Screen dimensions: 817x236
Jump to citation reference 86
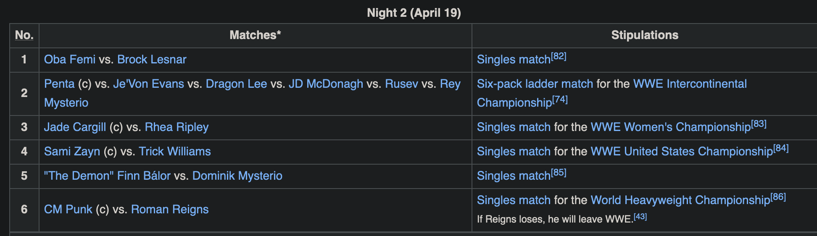tap(778, 197)
